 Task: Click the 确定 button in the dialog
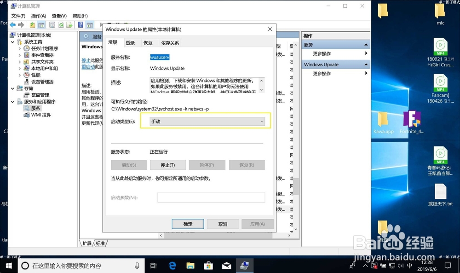pyautogui.click(x=187, y=224)
